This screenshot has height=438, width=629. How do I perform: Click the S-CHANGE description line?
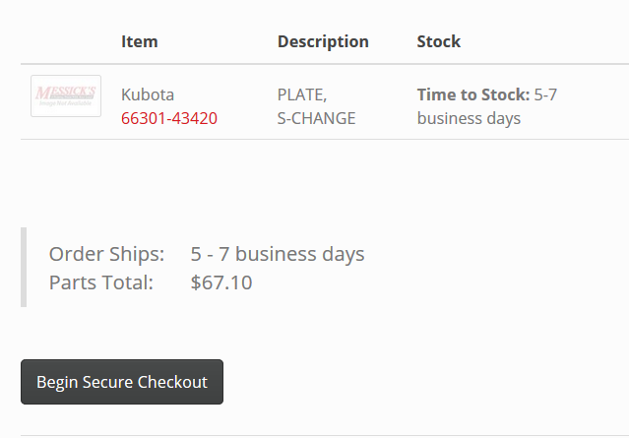click(316, 118)
